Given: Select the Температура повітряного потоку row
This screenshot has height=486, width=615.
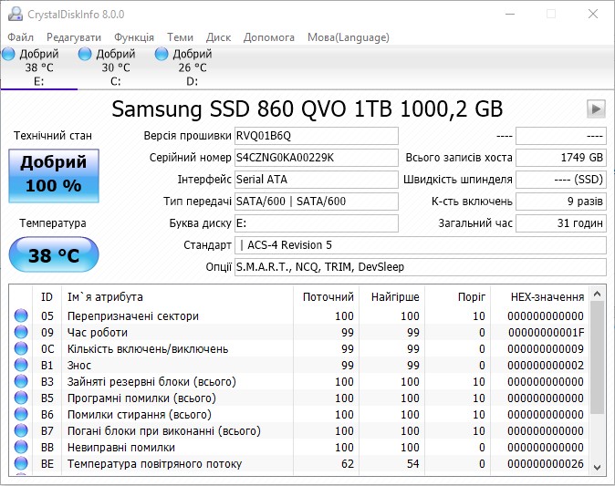Looking at the screenshot, I should point(299,464).
